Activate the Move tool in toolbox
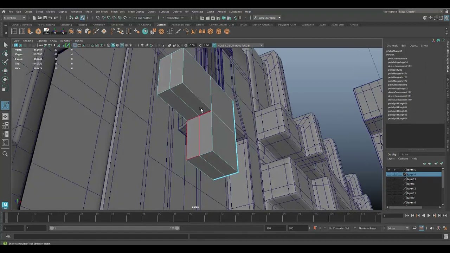The image size is (450, 253). pyautogui.click(x=5, y=71)
